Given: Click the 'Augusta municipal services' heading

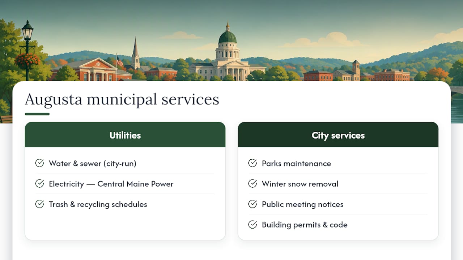Looking at the screenshot, I should [122, 99].
